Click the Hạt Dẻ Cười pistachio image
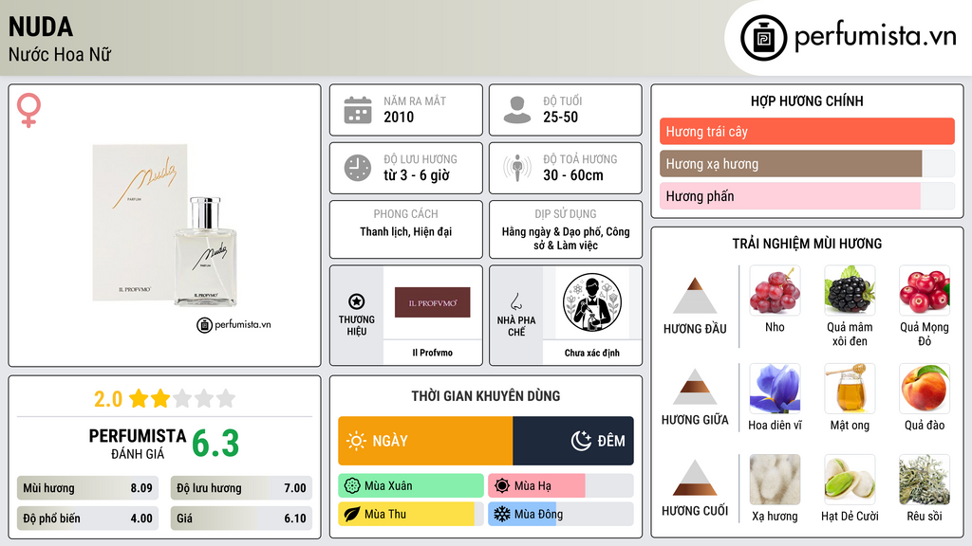The image size is (972, 546). pos(850,480)
